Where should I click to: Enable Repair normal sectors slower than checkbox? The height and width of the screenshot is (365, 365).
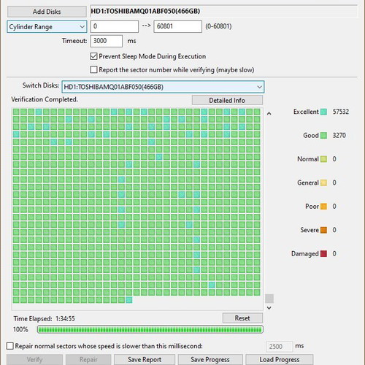point(10,346)
